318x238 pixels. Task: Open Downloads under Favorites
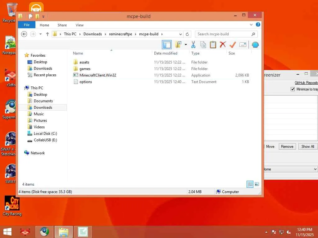pyautogui.click(x=43, y=68)
